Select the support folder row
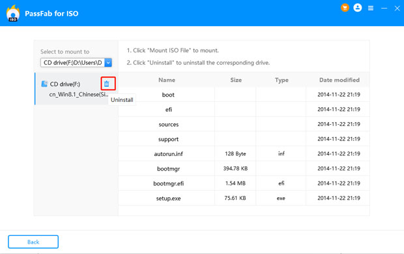The height and width of the screenshot is (254, 404). [x=244, y=139]
